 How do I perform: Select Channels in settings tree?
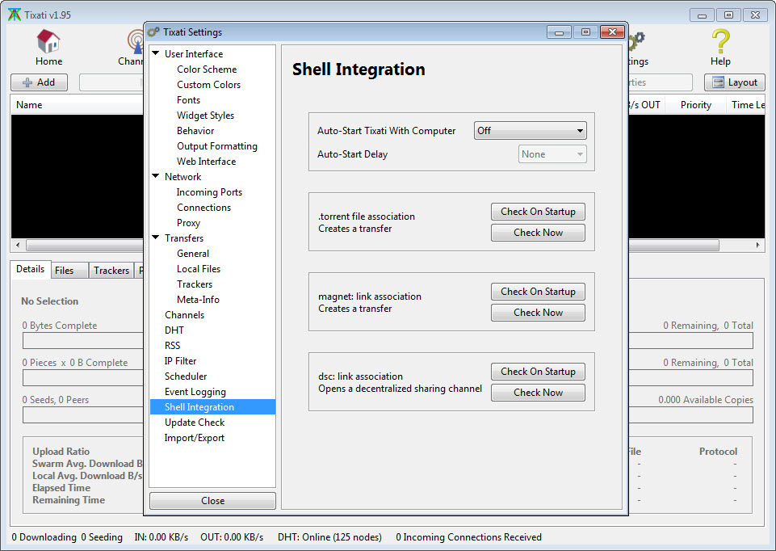[x=184, y=315]
